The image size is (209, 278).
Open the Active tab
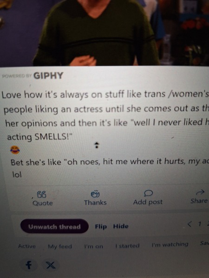(x=27, y=246)
